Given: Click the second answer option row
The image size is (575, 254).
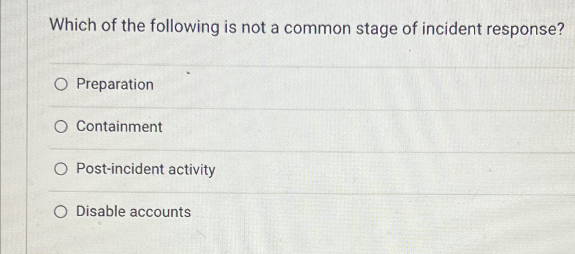Looking at the screenshot, I should click(x=275, y=127).
